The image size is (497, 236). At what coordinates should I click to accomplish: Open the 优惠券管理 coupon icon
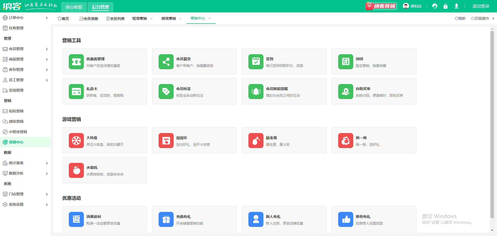tap(76, 62)
